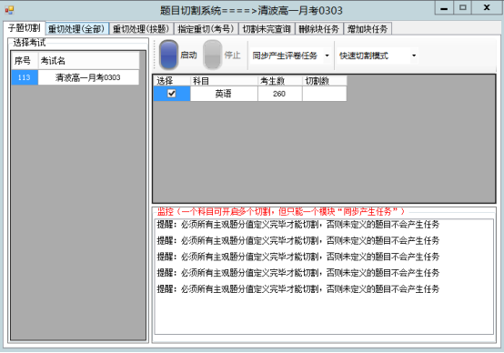Switch to the 重切处理(按题) tab

(141, 29)
